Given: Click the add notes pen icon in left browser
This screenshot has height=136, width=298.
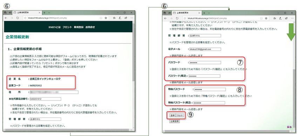Looking at the screenshot, I should click(120, 18).
